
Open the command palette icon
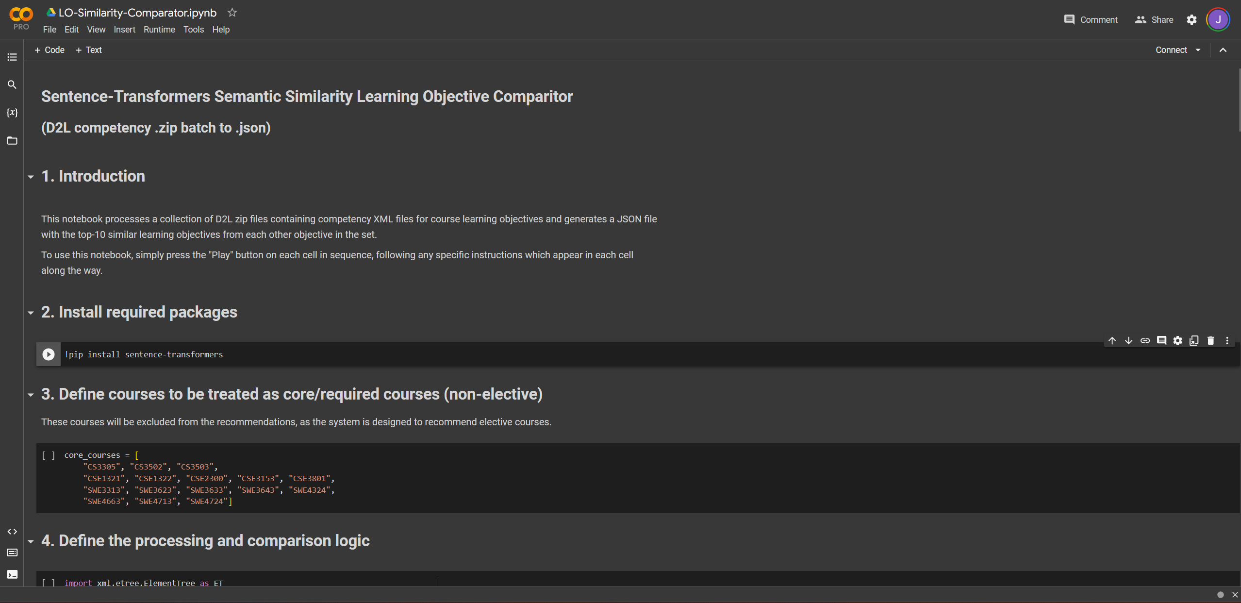point(12,553)
